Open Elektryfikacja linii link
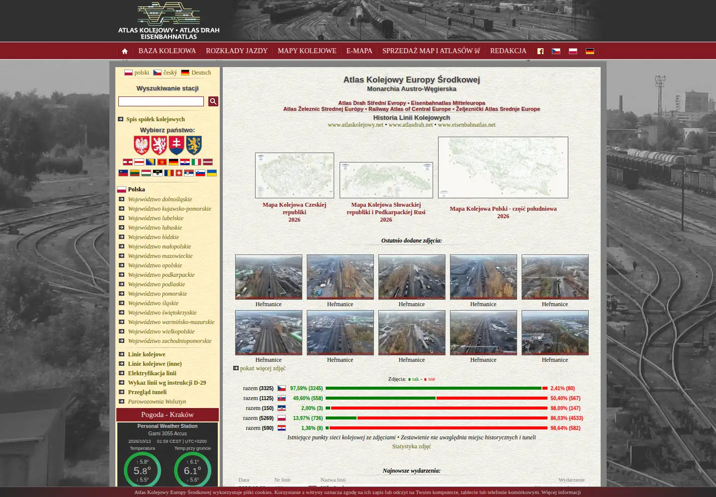Image resolution: width=716 pixels, height=497 pixels. [152, 373]
